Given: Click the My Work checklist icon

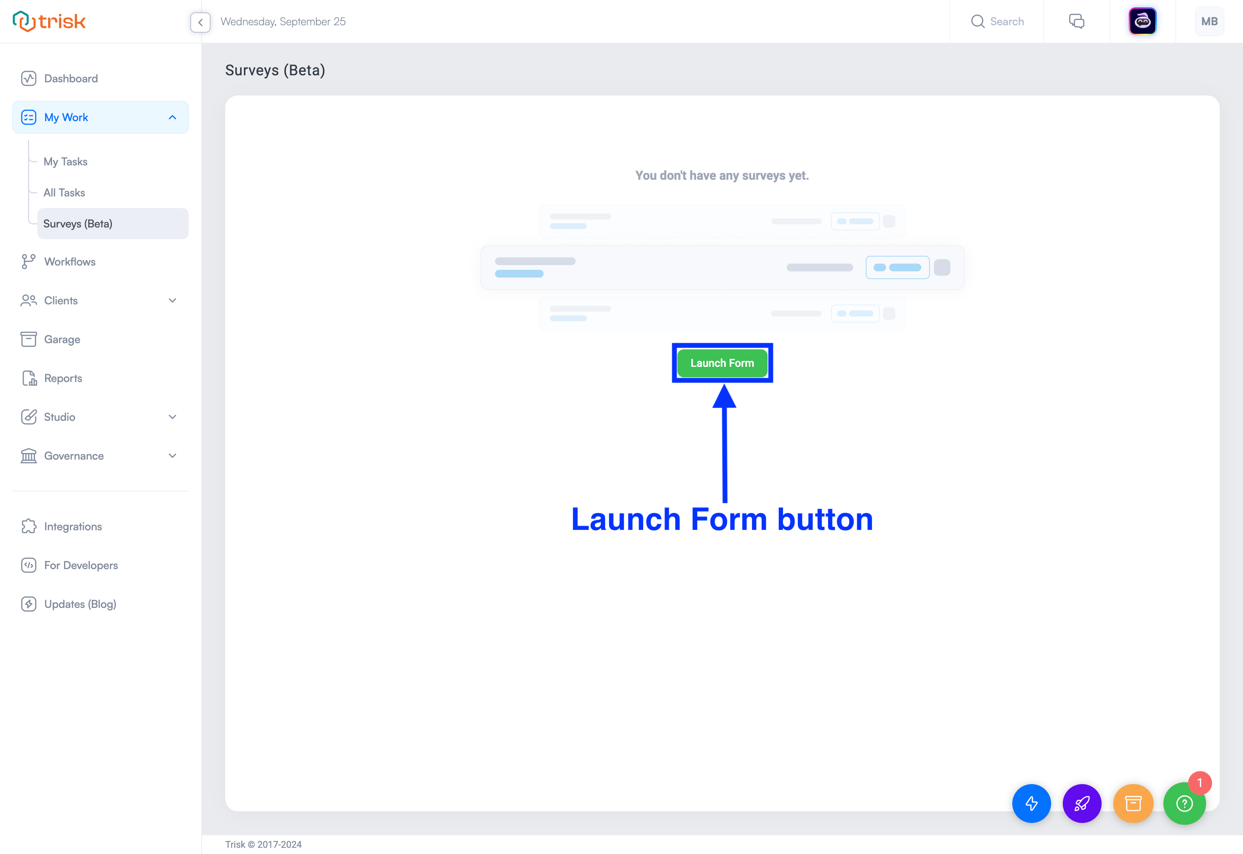Looking at the screenshot, I should point(29,117).
